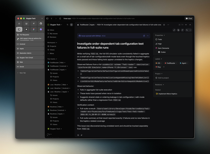Open the Android tab in browser sidebar
The image size is (210, 154).
(x=30, y=44)
